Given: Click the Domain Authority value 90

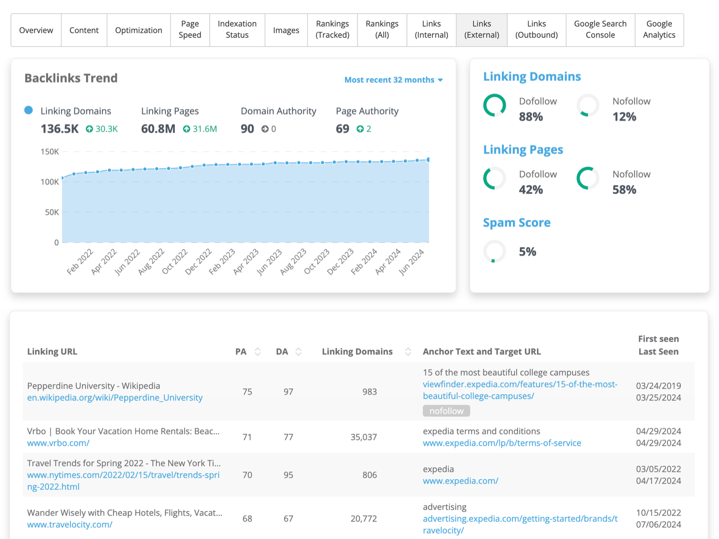Looking at the screenshot, I should [x=247, y=129].
